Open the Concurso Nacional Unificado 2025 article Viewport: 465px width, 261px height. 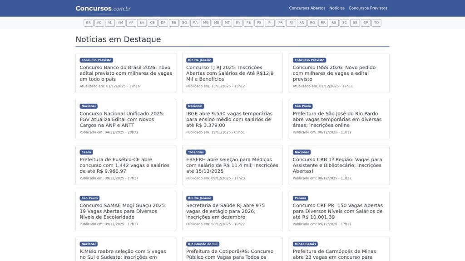122,119
